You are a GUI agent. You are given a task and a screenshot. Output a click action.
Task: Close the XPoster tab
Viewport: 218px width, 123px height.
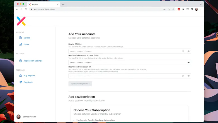[x=58, y=4]
